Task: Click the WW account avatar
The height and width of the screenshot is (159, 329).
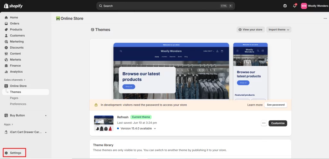Action: (x=304, y=6)
